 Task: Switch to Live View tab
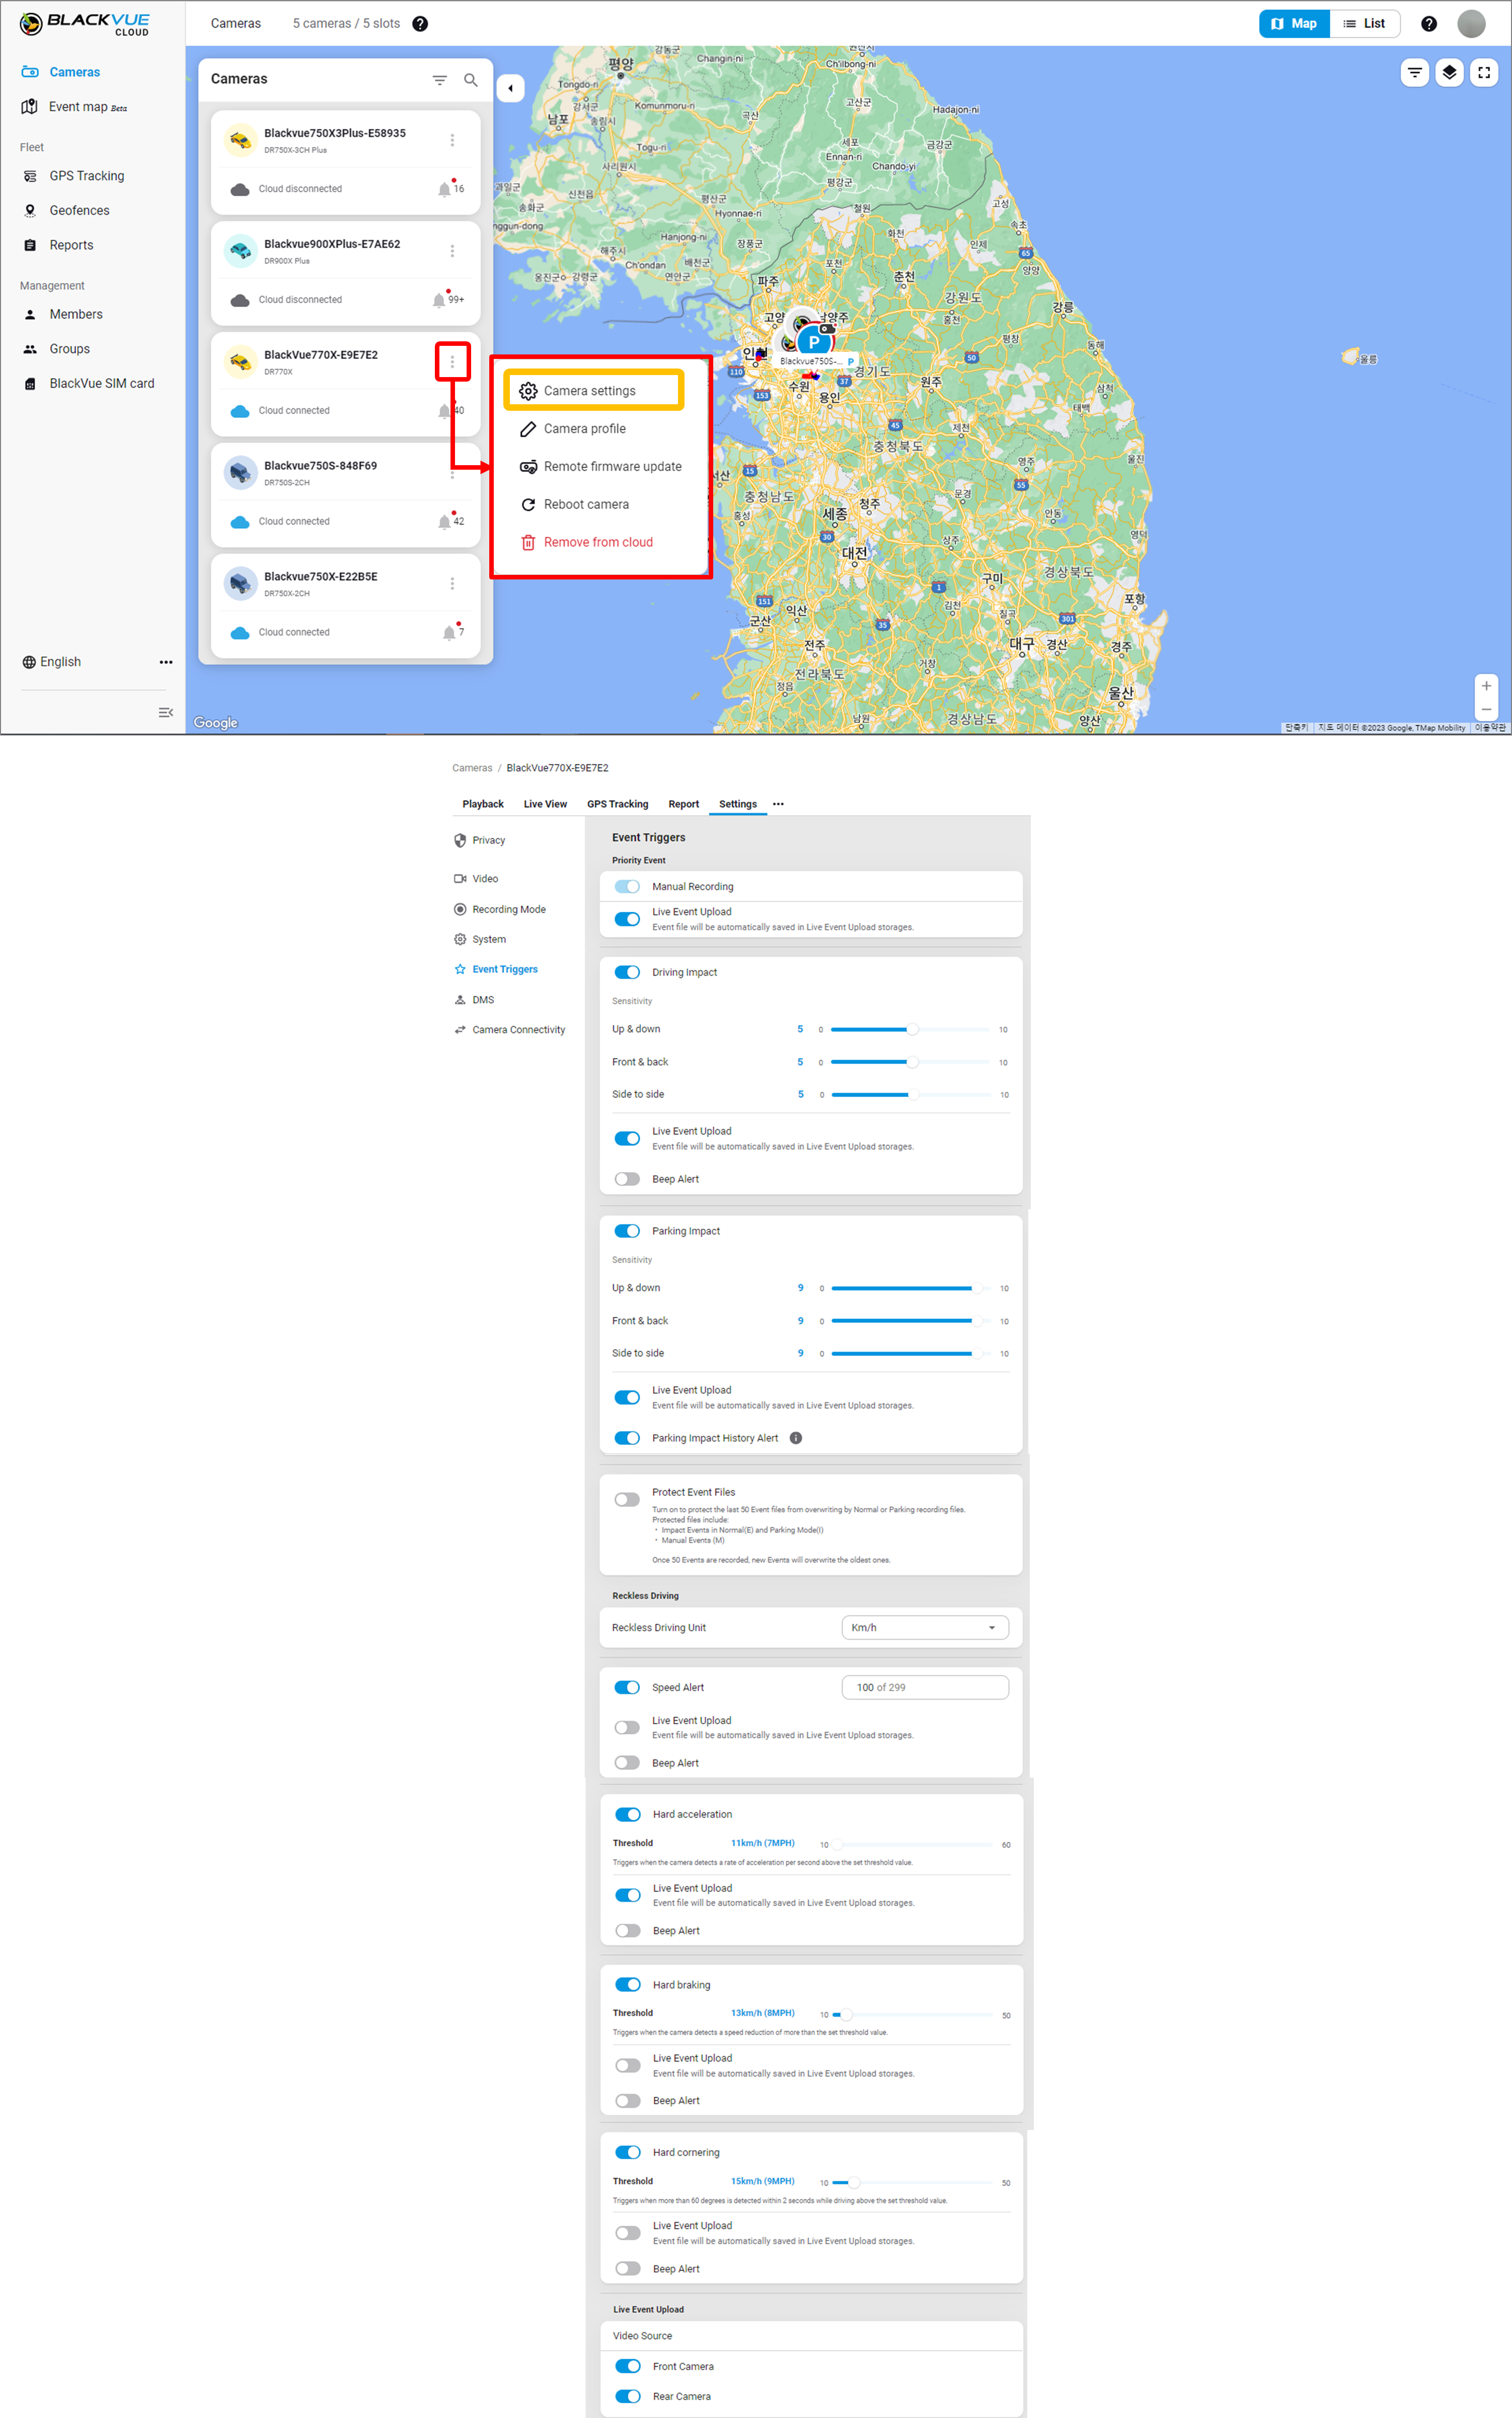click(545, 804)
